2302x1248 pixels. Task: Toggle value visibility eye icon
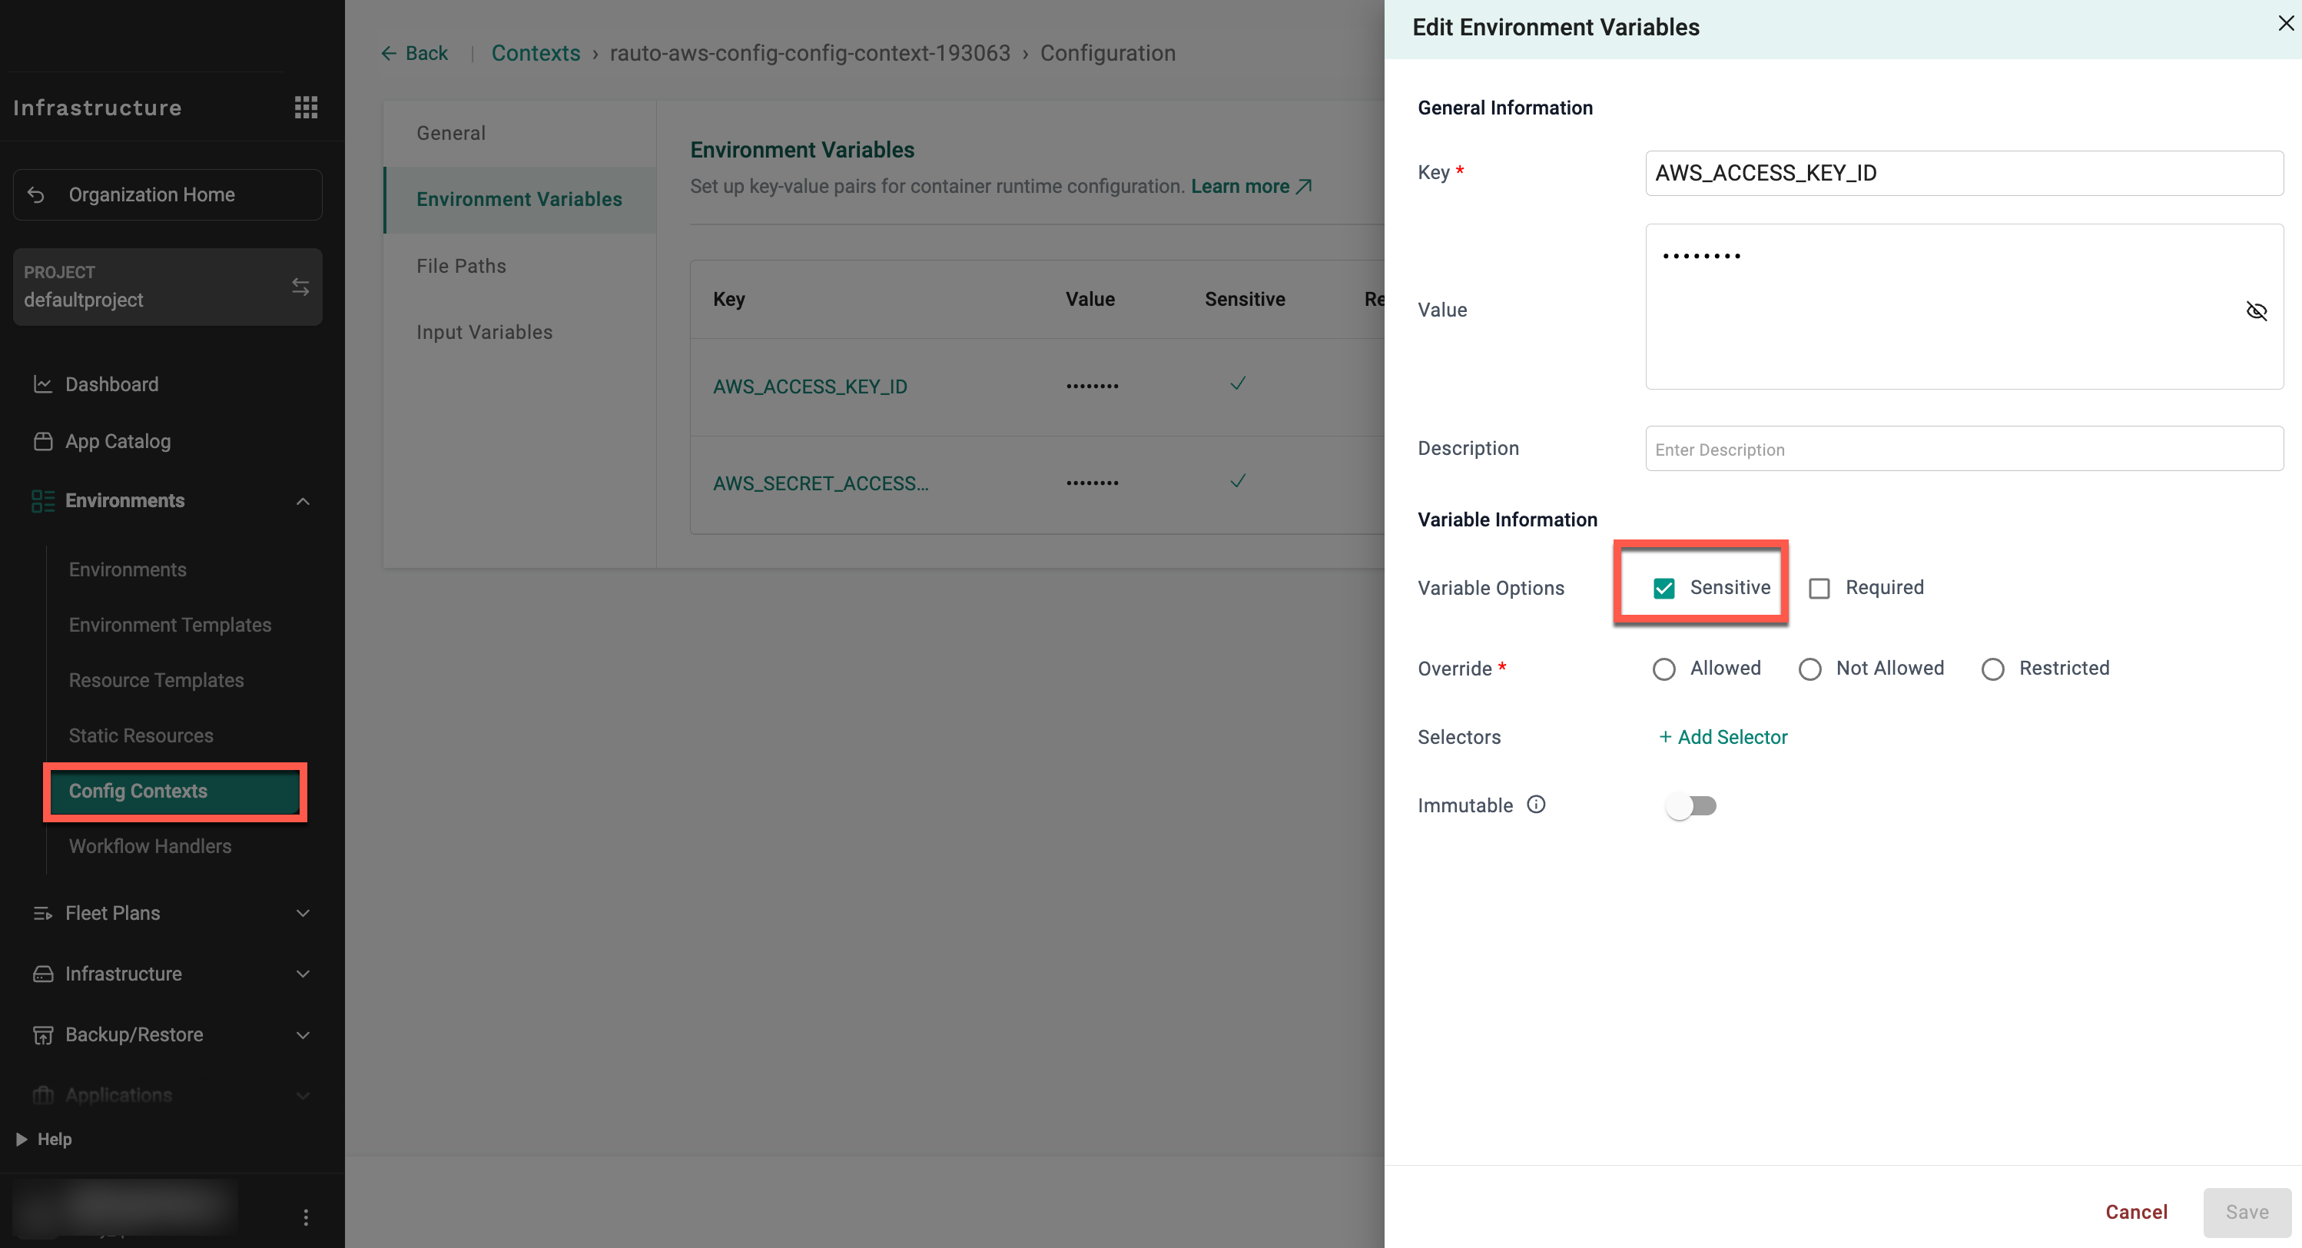[2256, 310]
